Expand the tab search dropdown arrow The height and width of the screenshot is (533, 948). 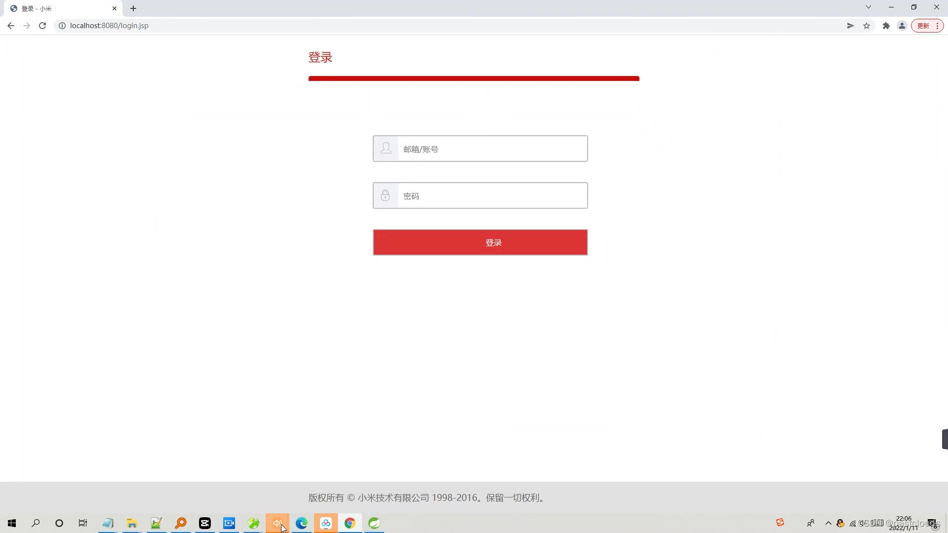tap(869, 7)
